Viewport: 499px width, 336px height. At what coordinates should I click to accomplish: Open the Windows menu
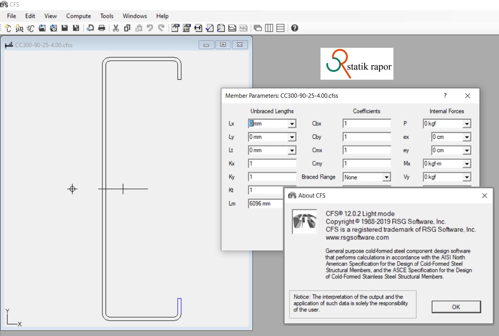coord(134,16)
